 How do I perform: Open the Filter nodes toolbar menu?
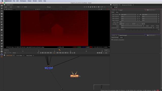[x=2, y=19]
